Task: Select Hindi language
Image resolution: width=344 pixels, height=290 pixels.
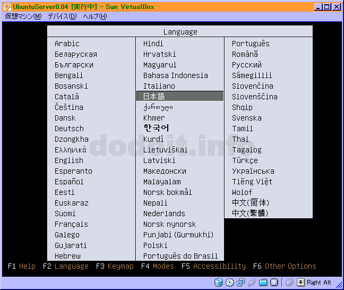Action: coord(153,44)
